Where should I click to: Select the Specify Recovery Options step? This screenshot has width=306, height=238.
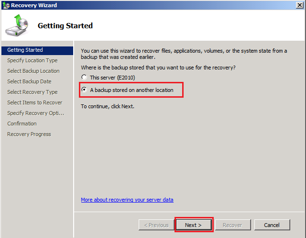pos(35,113)
